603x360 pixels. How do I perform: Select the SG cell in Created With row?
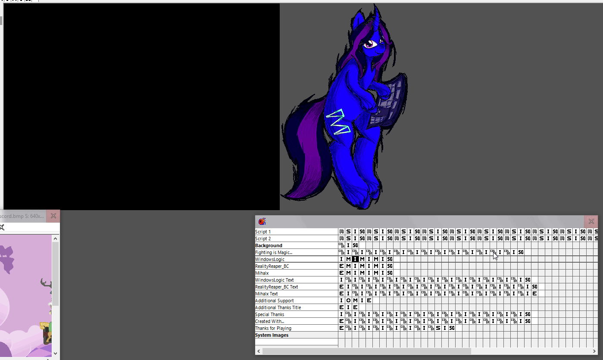(x=528, y=321)
